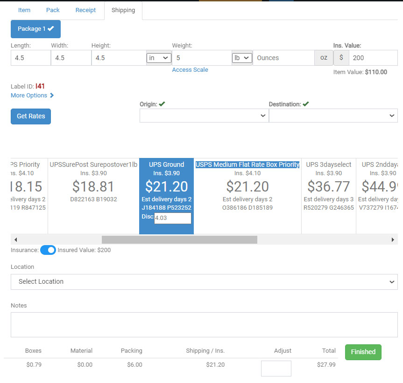Click the Ins. Value input field

pos(373,58)
